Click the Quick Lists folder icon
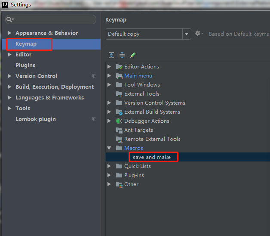This screenshot has width=270, height=236. coord(119,166)
